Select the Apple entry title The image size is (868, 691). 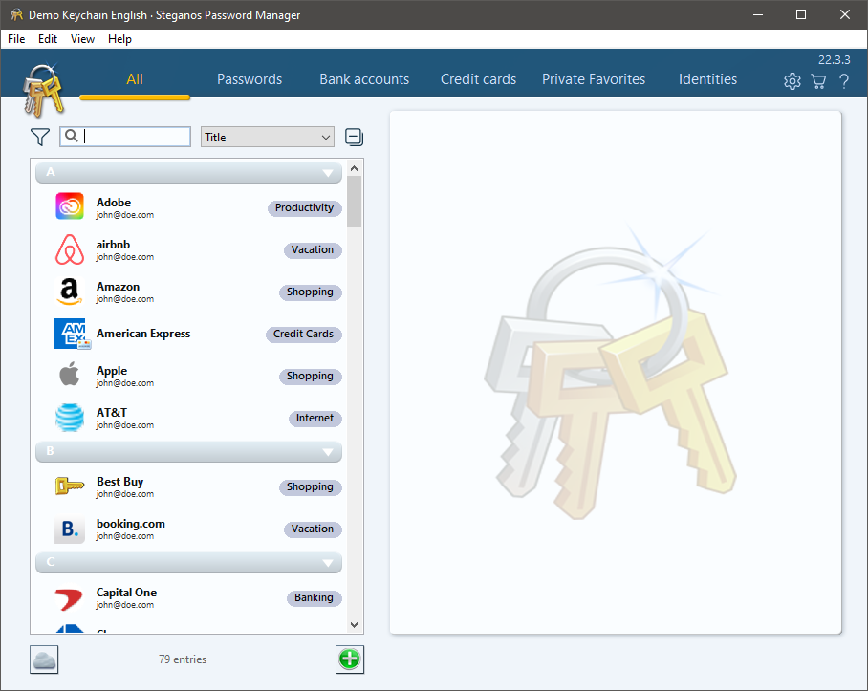pos(112,371)
